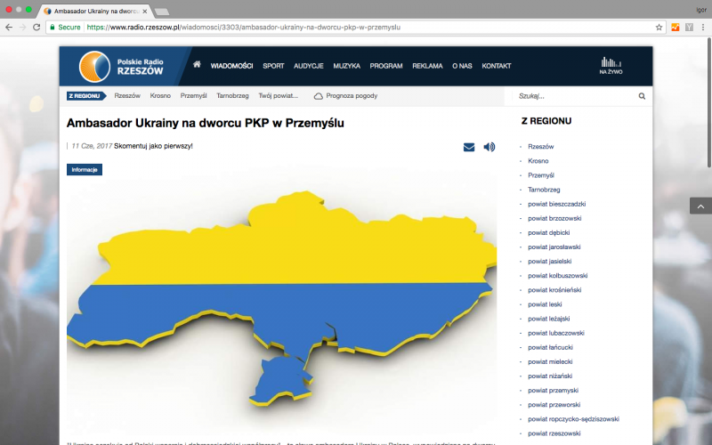Click the search magnifier icon
712x445 pixels.
click(x=642, y=96)
